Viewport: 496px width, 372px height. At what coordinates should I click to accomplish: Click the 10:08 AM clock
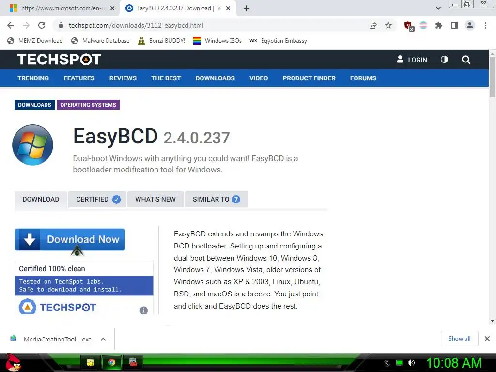(454, 363)
